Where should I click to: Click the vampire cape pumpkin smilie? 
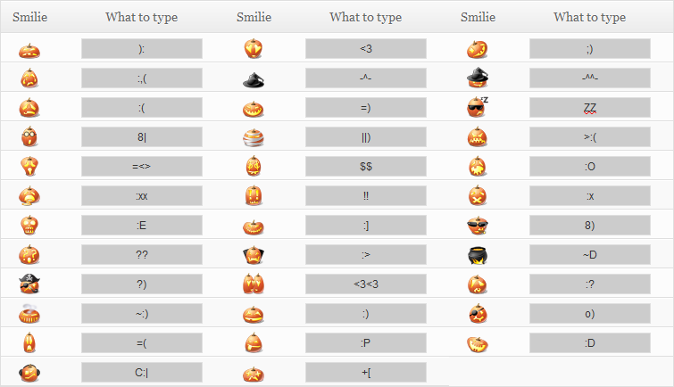(x=254, y=255)
